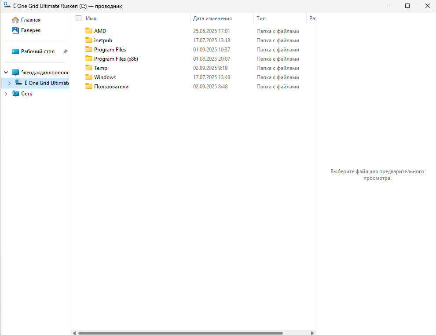The image size is (436, 335).
Task: Minimize the Explorer window
Action: (x=387, y=6)
